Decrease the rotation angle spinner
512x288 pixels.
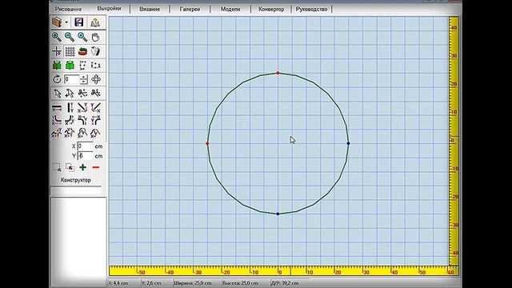[84, 82]
